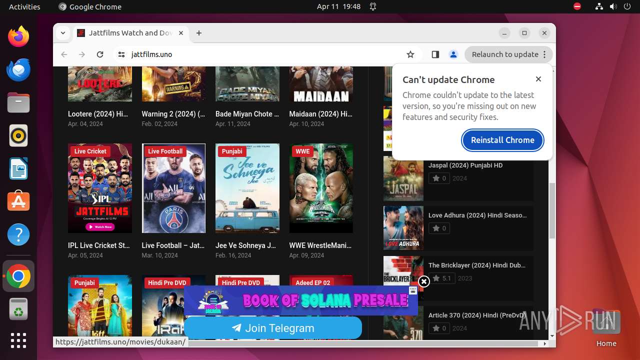Viewport: 640px width, 360px height.
Task: Reload the jattfilms page
Action: 100,54
